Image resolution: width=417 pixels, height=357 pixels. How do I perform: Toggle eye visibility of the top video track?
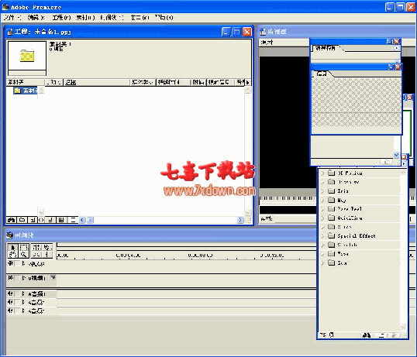pos(11,263)
